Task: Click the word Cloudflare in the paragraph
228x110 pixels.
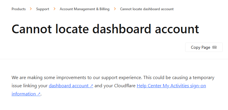Action: pos(125,86)
